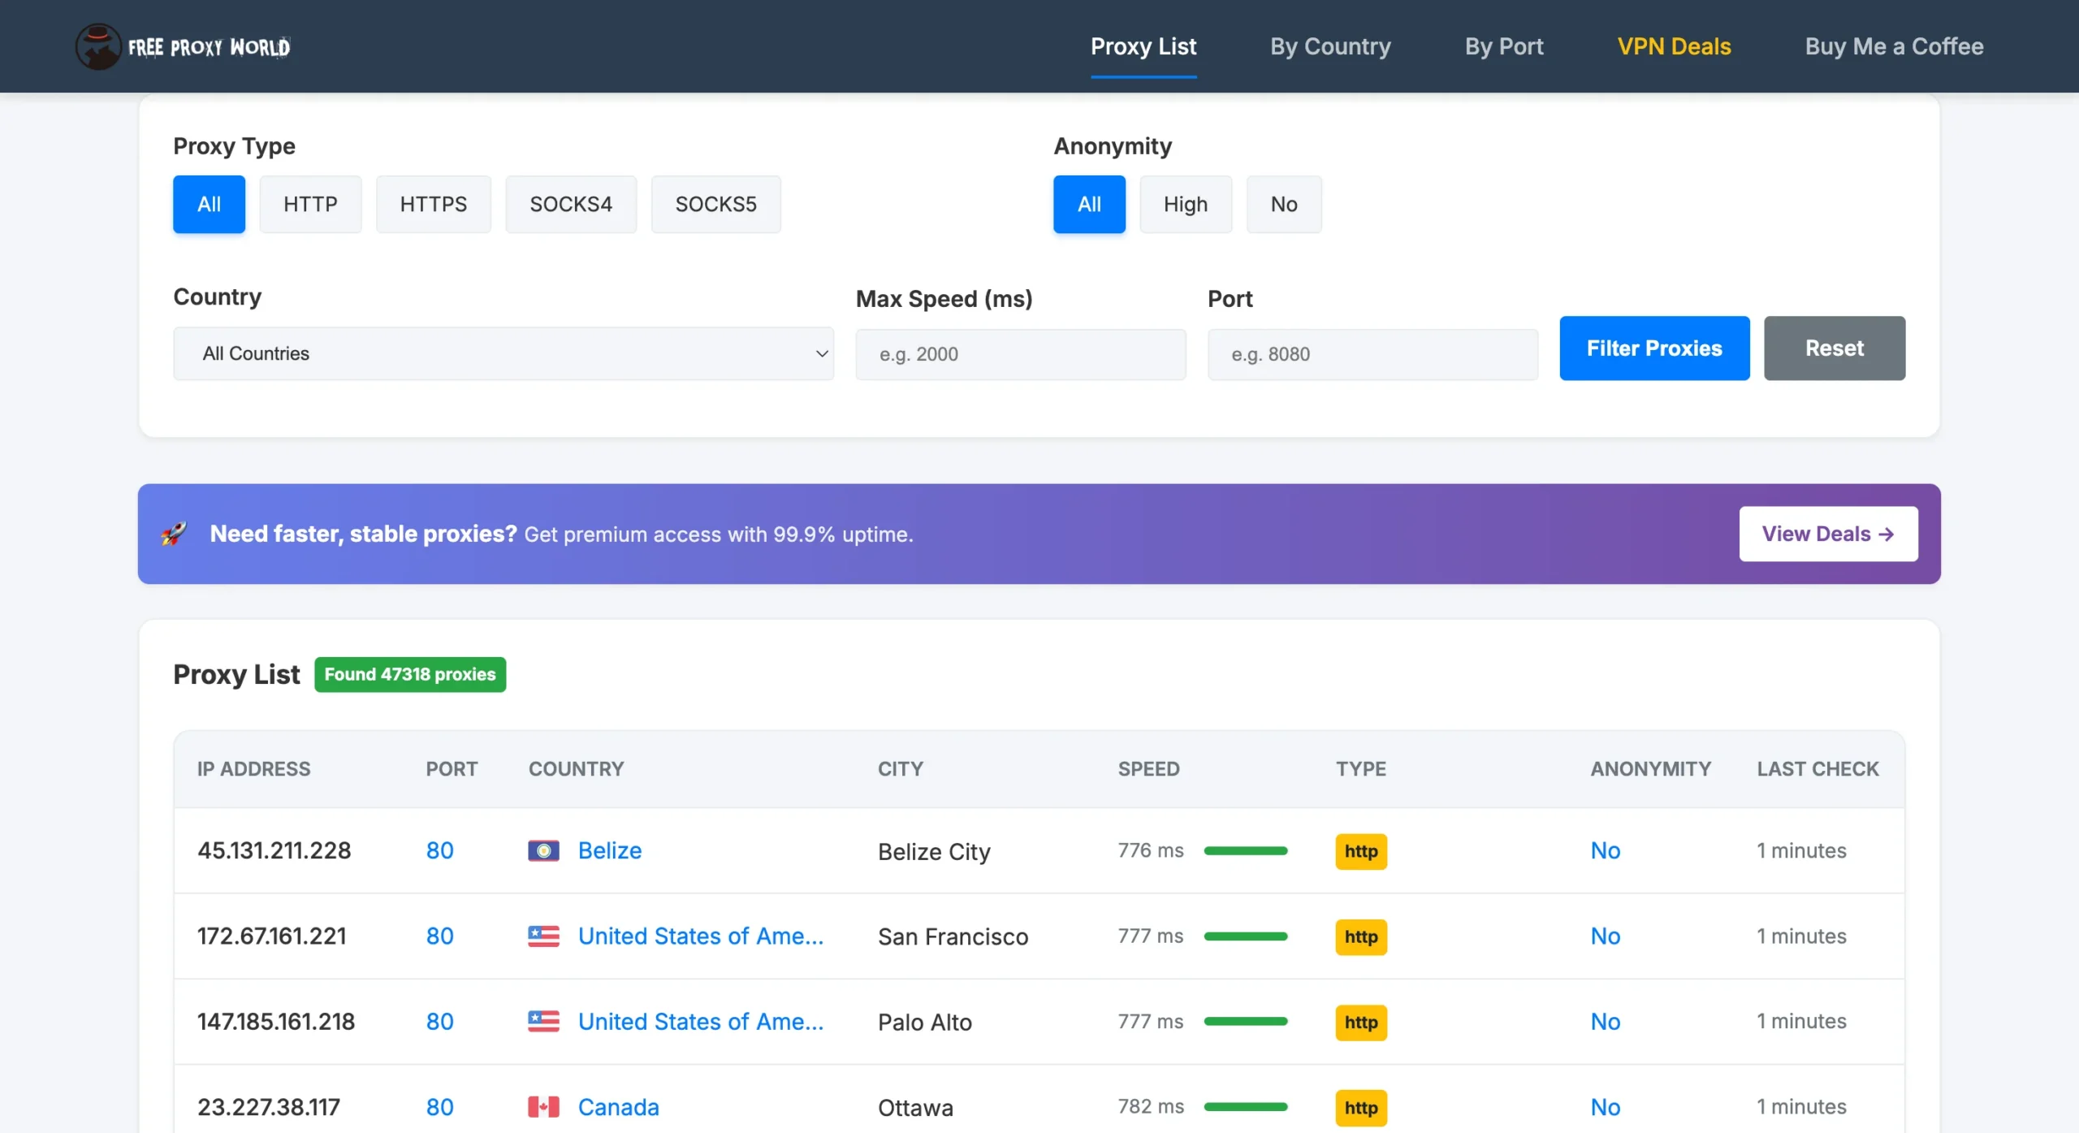The height and width of the screenshot is (1133, 2079).
Task: Click the No anonymity link in the Ottawa row
Action: point(1605,1106)
